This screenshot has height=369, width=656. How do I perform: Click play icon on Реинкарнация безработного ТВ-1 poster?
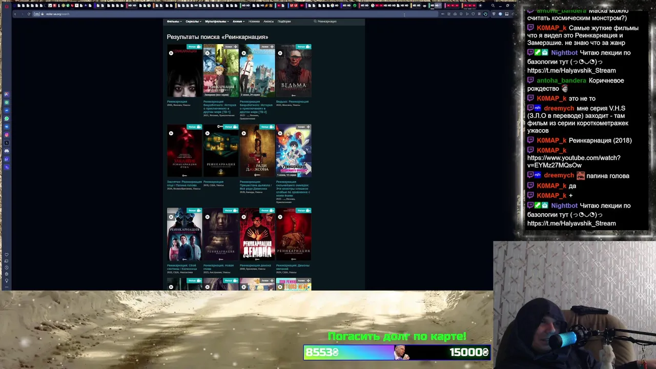click(208, 53)
